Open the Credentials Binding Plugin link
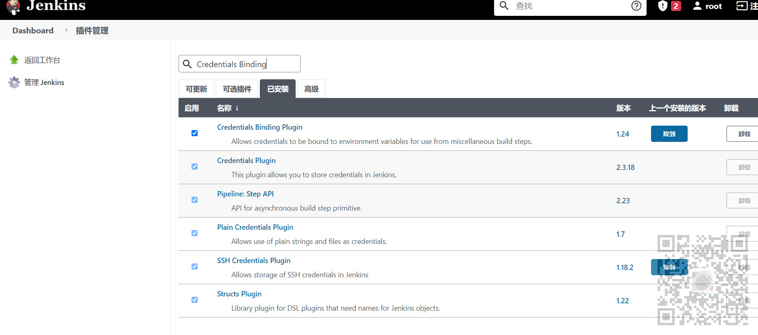 point(260,127)
